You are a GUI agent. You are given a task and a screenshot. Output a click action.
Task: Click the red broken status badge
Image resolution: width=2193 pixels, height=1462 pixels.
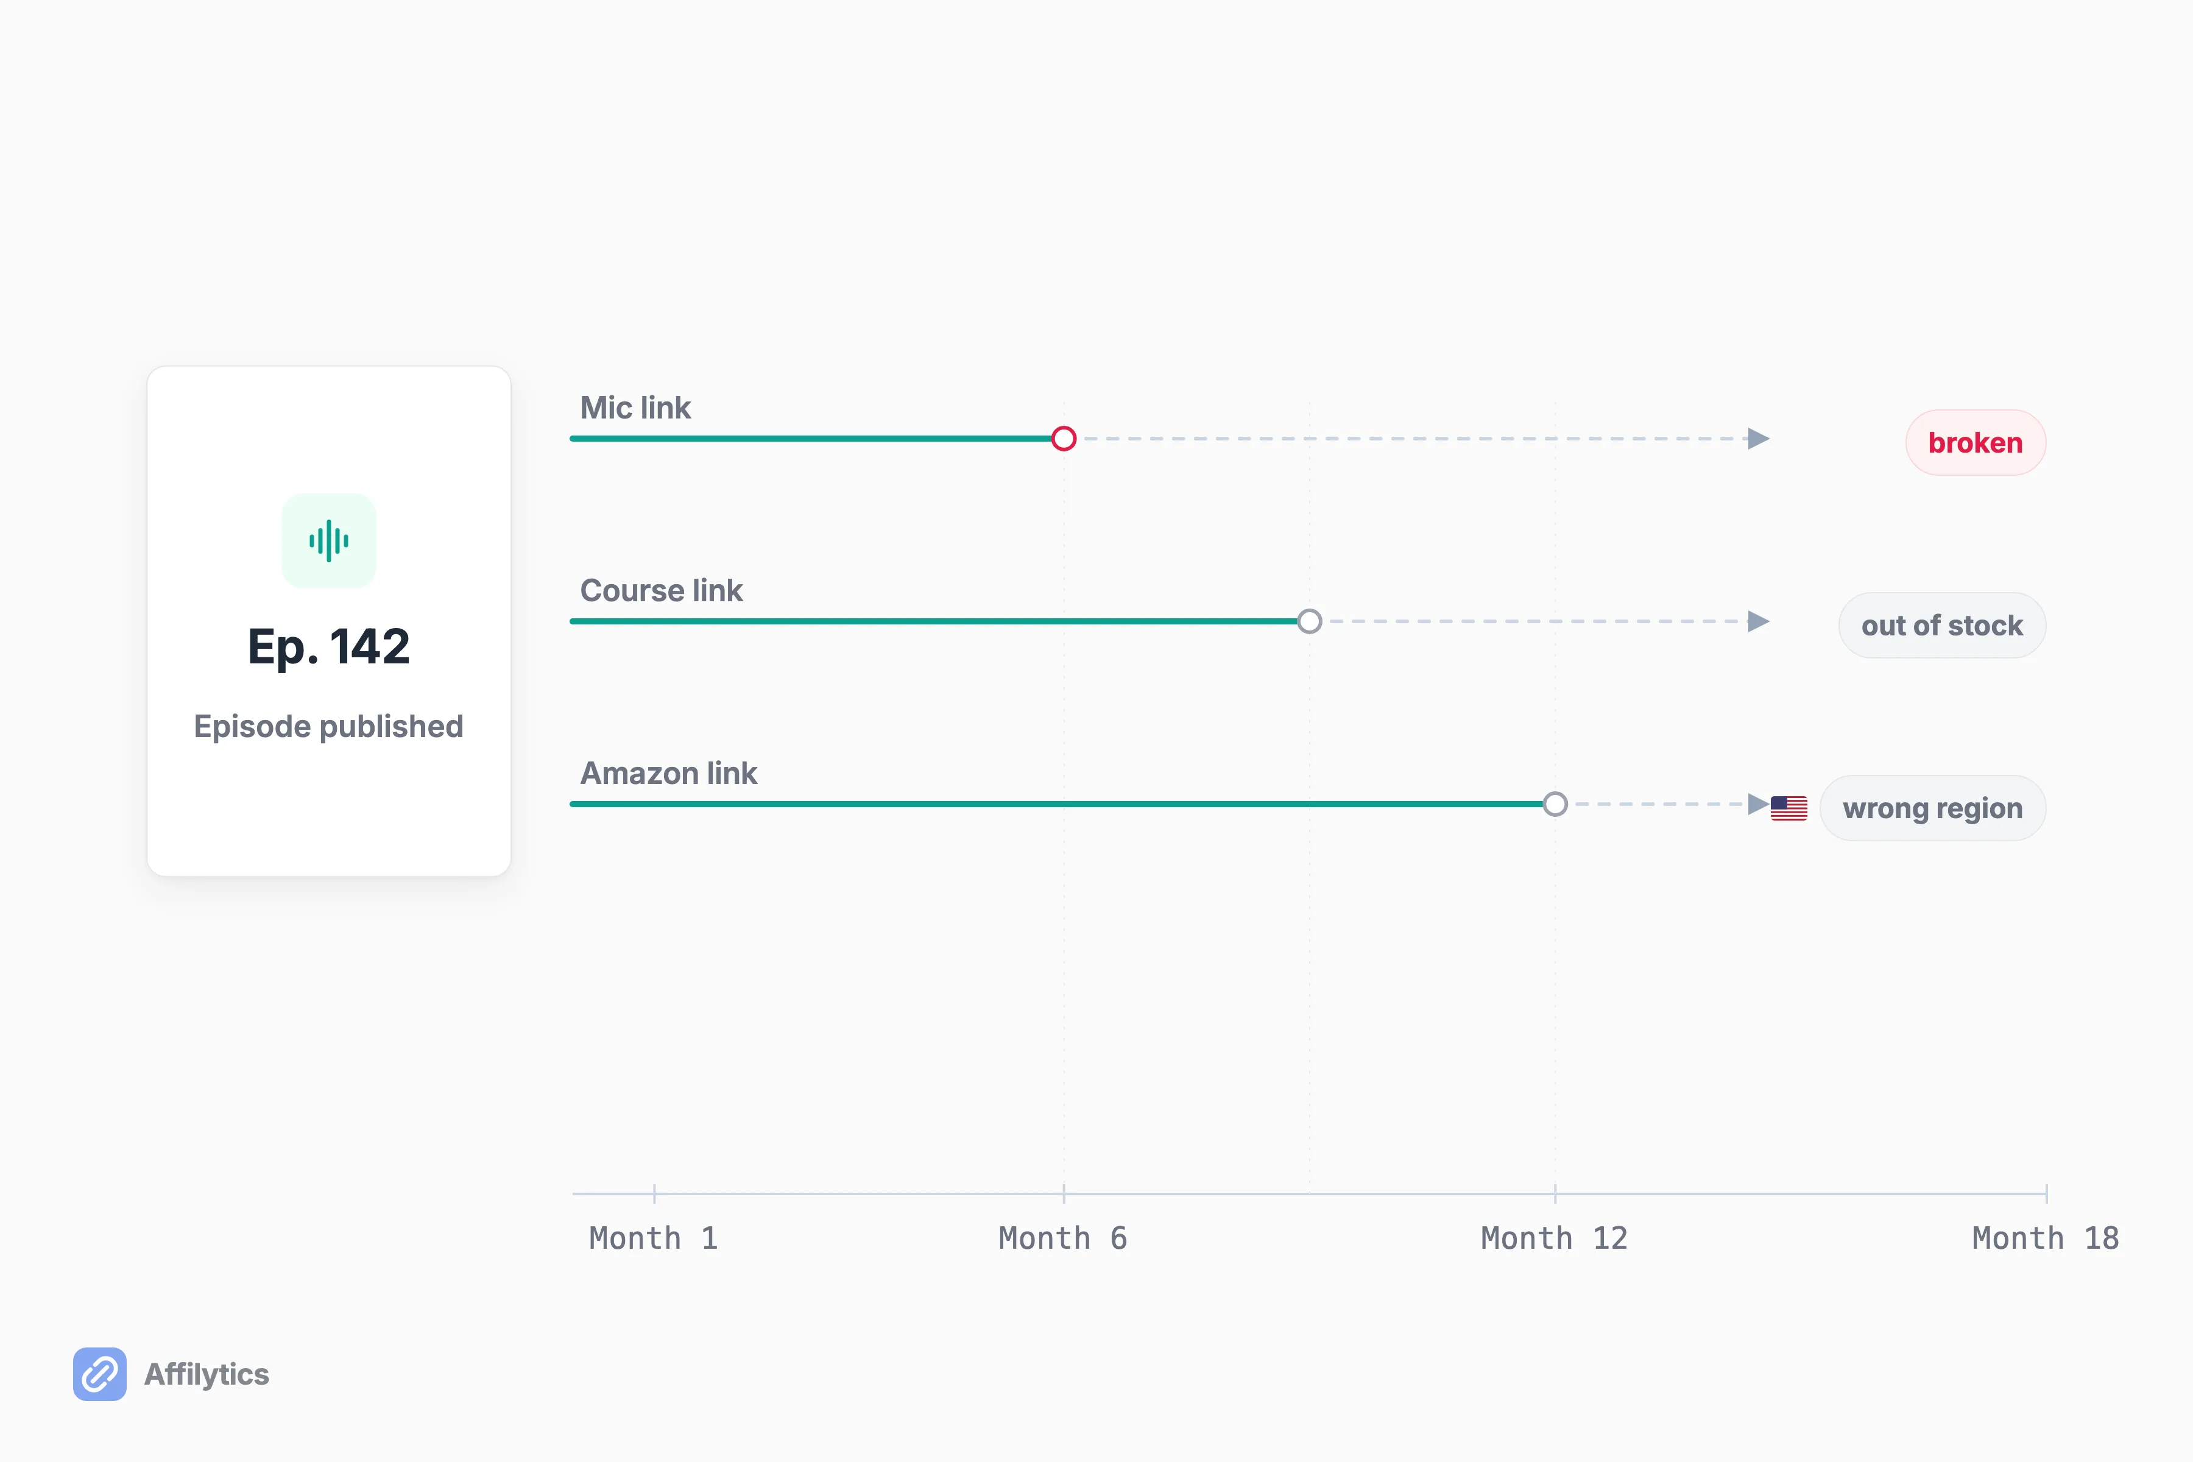click(1976, 443)
